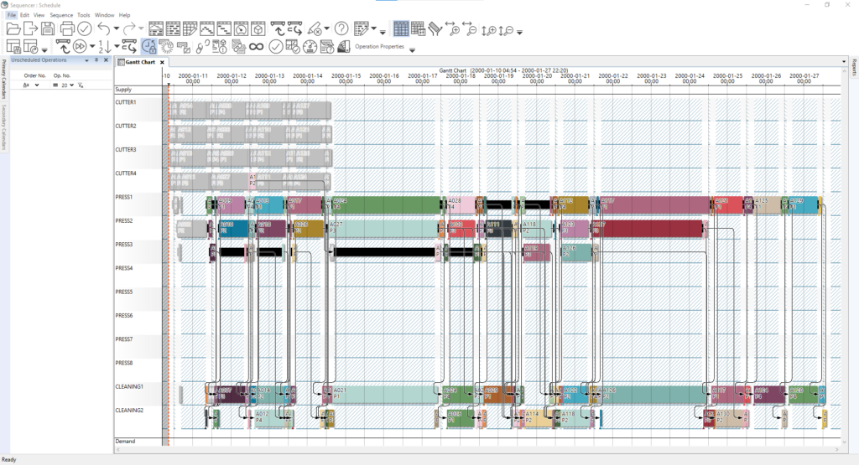This screenshot has height=465, width=859.
Task: Open the Sequence menu
Action: (x=61, y=15)
